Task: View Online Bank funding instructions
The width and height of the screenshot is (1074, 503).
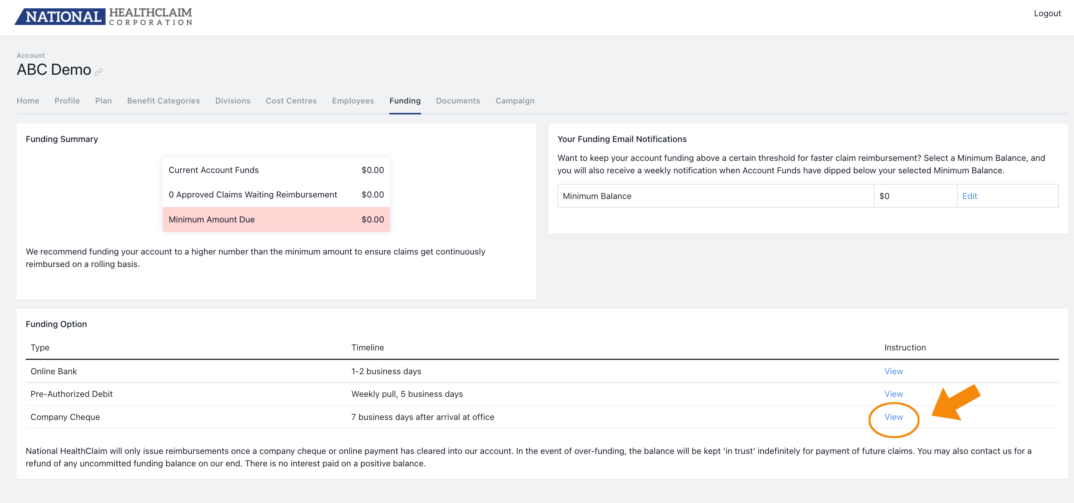Action: tap(893, 371)
